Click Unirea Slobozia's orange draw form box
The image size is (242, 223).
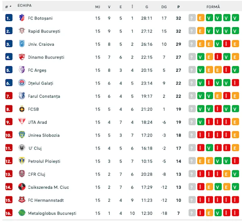235,135
